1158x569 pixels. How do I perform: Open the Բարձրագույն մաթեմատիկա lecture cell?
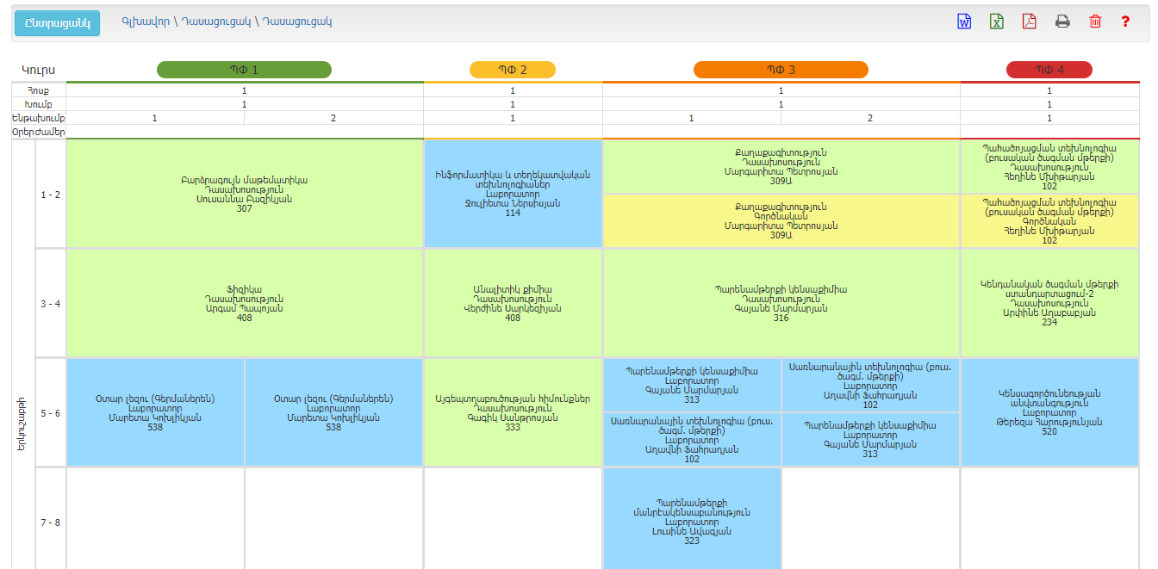[244, 194]
